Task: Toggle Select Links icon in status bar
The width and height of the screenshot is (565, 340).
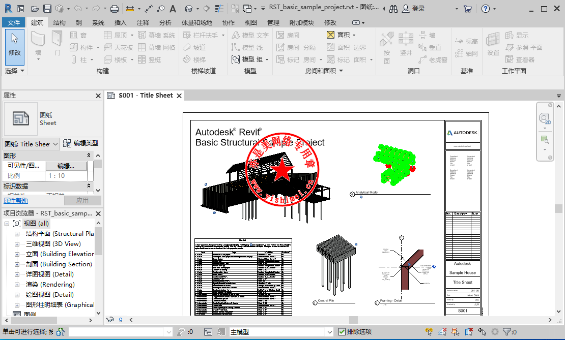Action: coord(429,332)
